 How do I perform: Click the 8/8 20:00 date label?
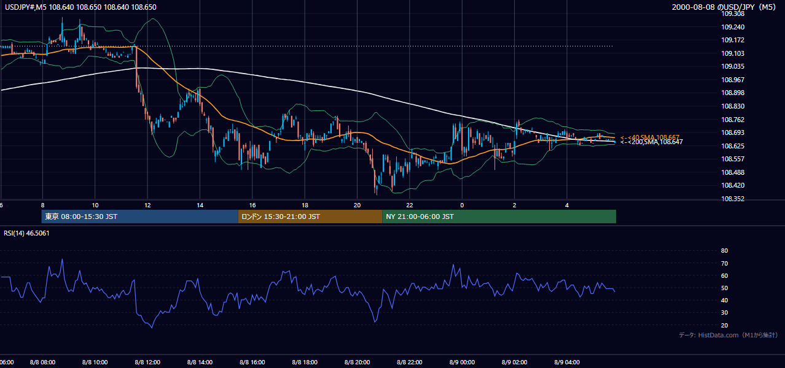pos(357,362)
